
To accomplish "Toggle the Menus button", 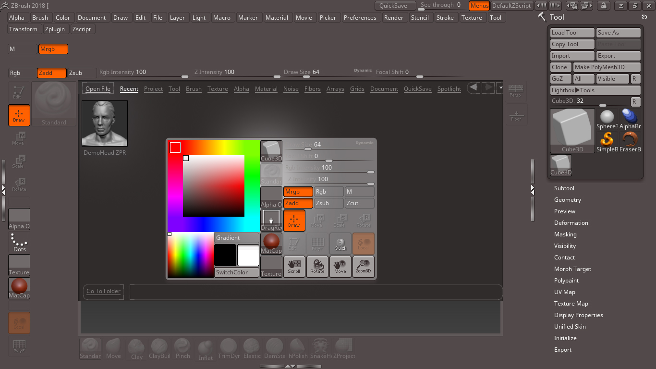I will (x=479, y=6).
